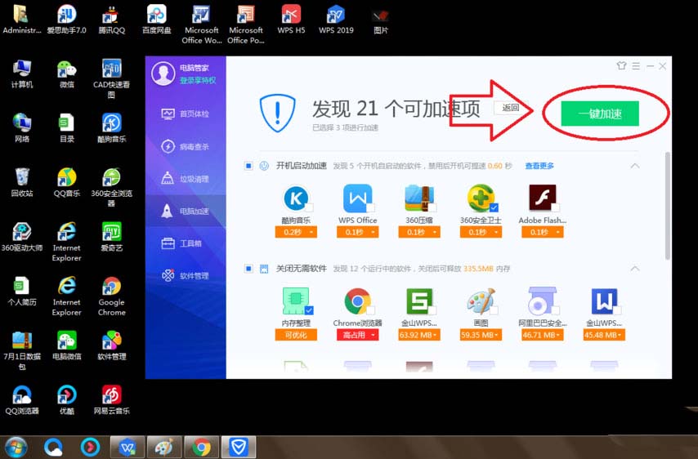
Task: Select the 爱奇艺 desktop icon
Action: click(x=111, y=237)
